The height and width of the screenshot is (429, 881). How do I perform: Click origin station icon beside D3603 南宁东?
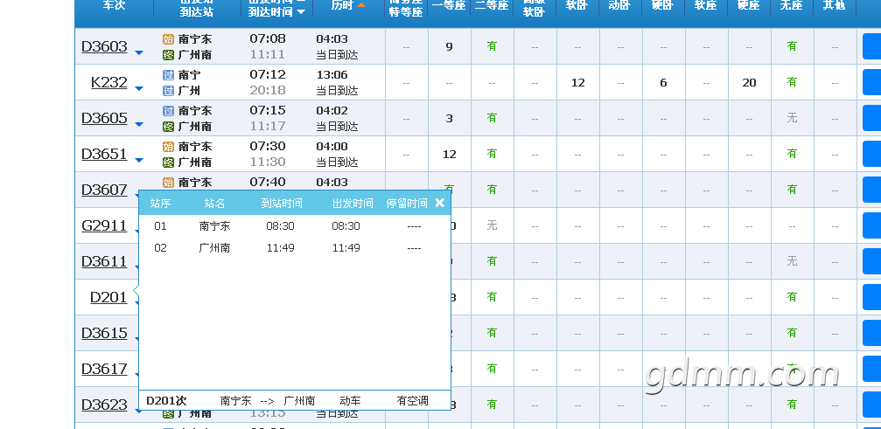click(168, 38)
